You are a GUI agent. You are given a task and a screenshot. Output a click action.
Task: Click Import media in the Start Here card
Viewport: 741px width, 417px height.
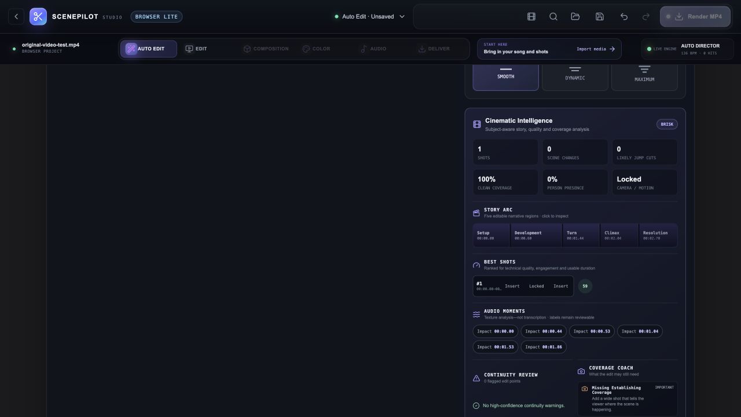tap(596, 49)
